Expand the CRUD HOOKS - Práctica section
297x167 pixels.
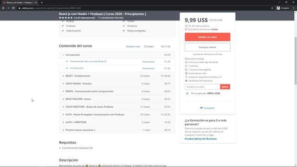117,83
